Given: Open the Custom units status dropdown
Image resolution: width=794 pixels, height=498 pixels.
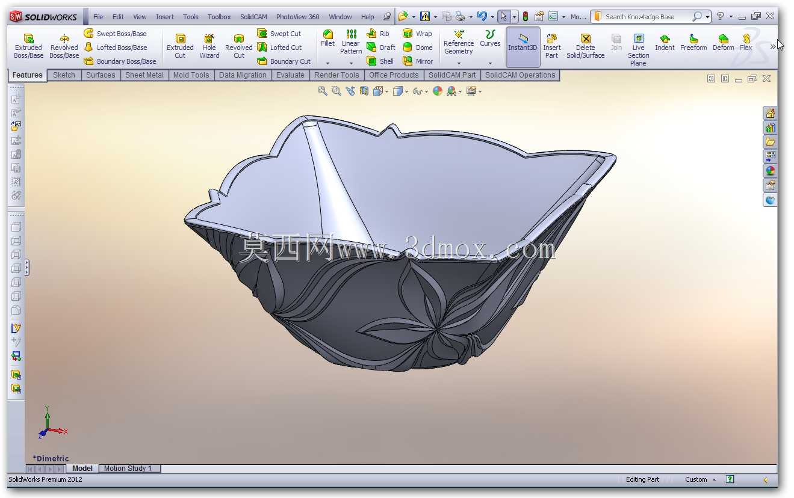Looking at the screenshot, I should click(x=701, y=479).
